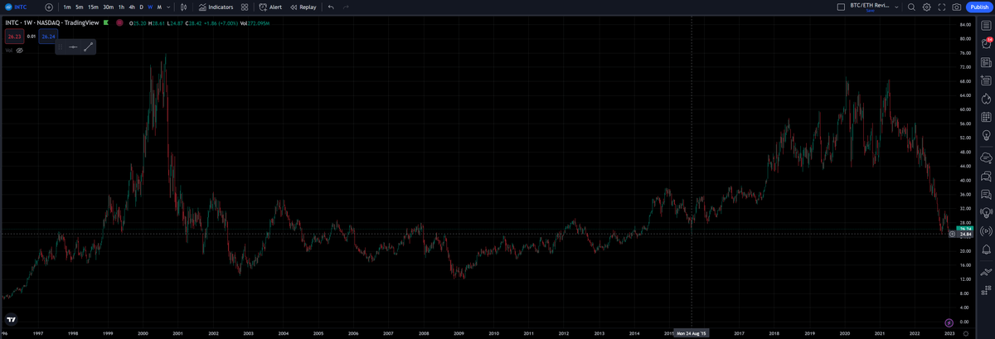Open the Watchlist panel icon
995x339 pixels.
(986, 27)
